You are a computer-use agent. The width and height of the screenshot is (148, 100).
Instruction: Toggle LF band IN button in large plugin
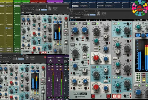point(115,78)
